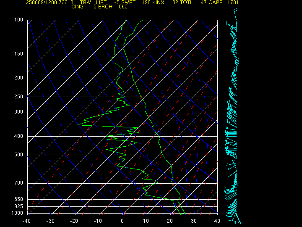The width and height of the screenshot is (302, 227).
Task: Click the BRCH value 862
Action: pyautogui.click(x=123, y=7)
